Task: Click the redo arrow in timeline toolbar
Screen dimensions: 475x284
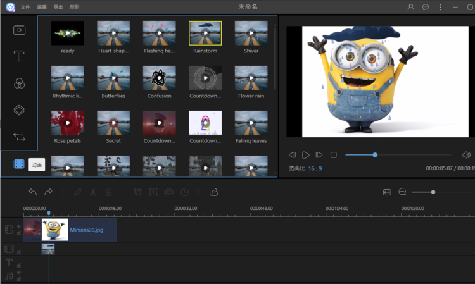Action: point(48,192)
